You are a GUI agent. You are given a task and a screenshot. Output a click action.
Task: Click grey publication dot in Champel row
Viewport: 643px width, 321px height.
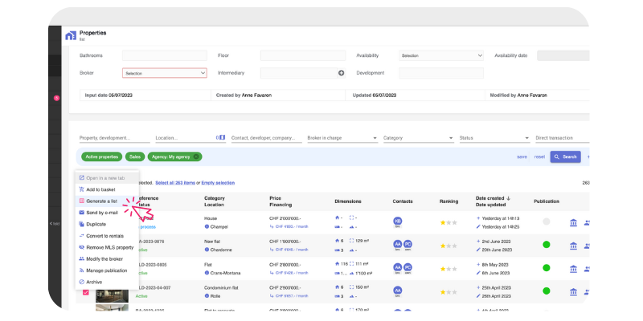tap(547, 221)
